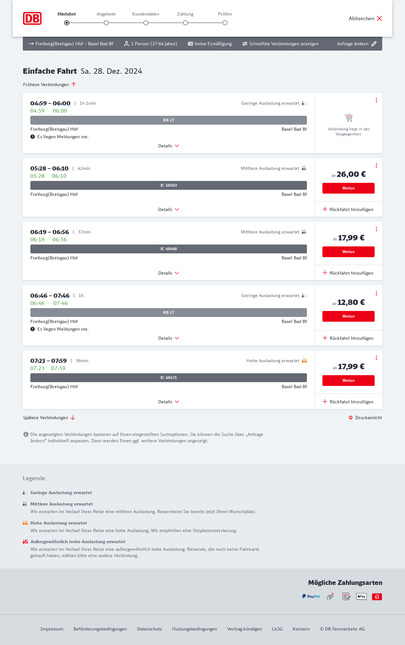Click the PayPal payment logo
This screenshot has width=405, height=645.
[311, 596]
